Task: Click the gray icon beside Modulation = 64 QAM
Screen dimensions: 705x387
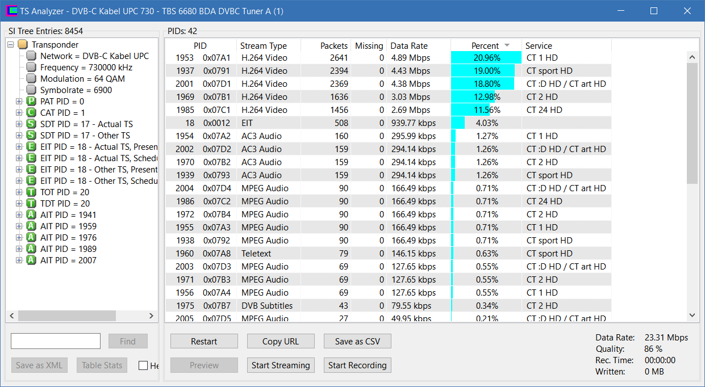Action: coord(31,79)
